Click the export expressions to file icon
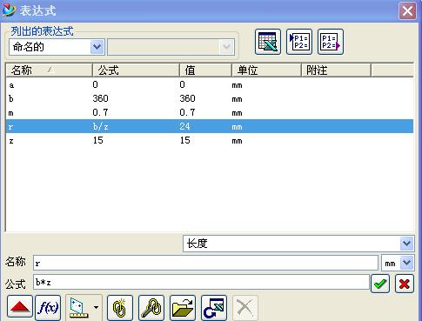Screen dimensions: 422x321 click(x=331, y=42)
